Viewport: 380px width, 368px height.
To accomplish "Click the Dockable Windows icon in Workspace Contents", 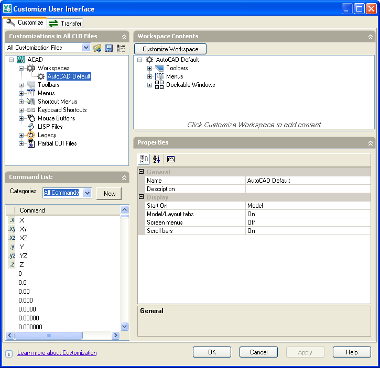I will click(x=159, y=85).
